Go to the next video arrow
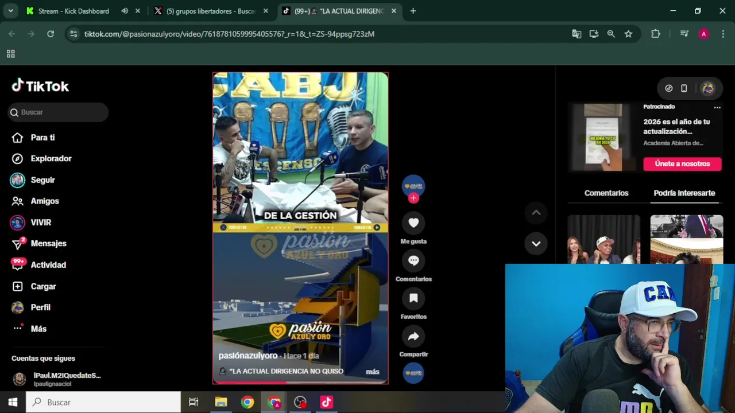735x413 pixels. pos(536,243)
